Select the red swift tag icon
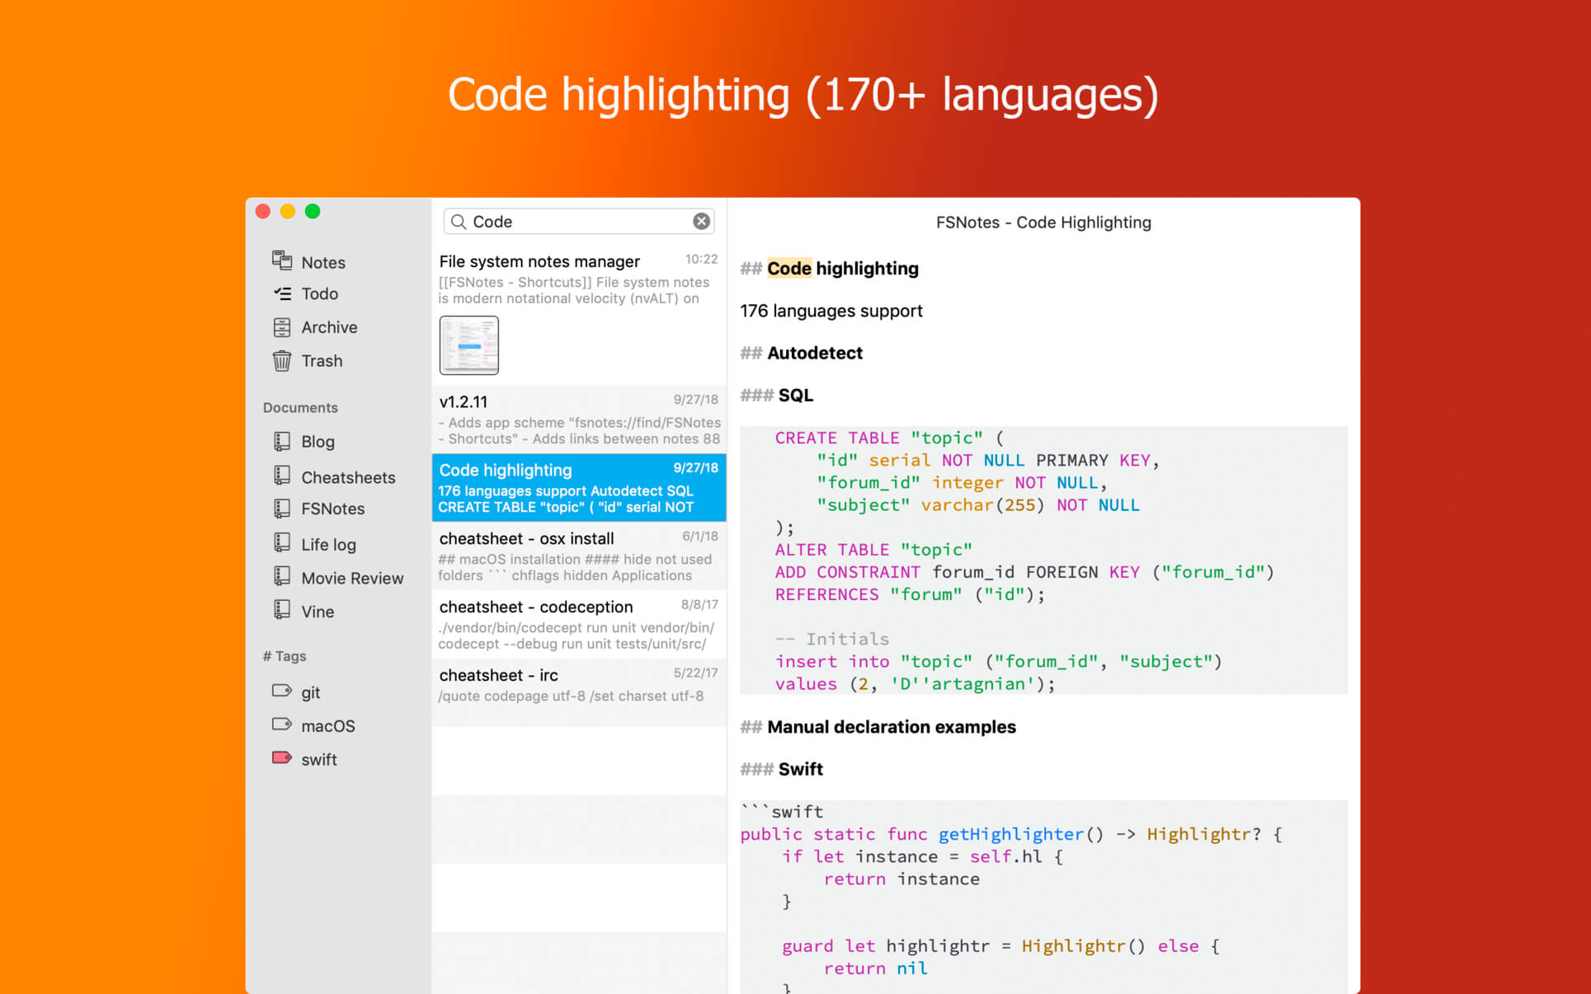The width and height of the screenshot is (1591, 994). [x=282, y=758]
